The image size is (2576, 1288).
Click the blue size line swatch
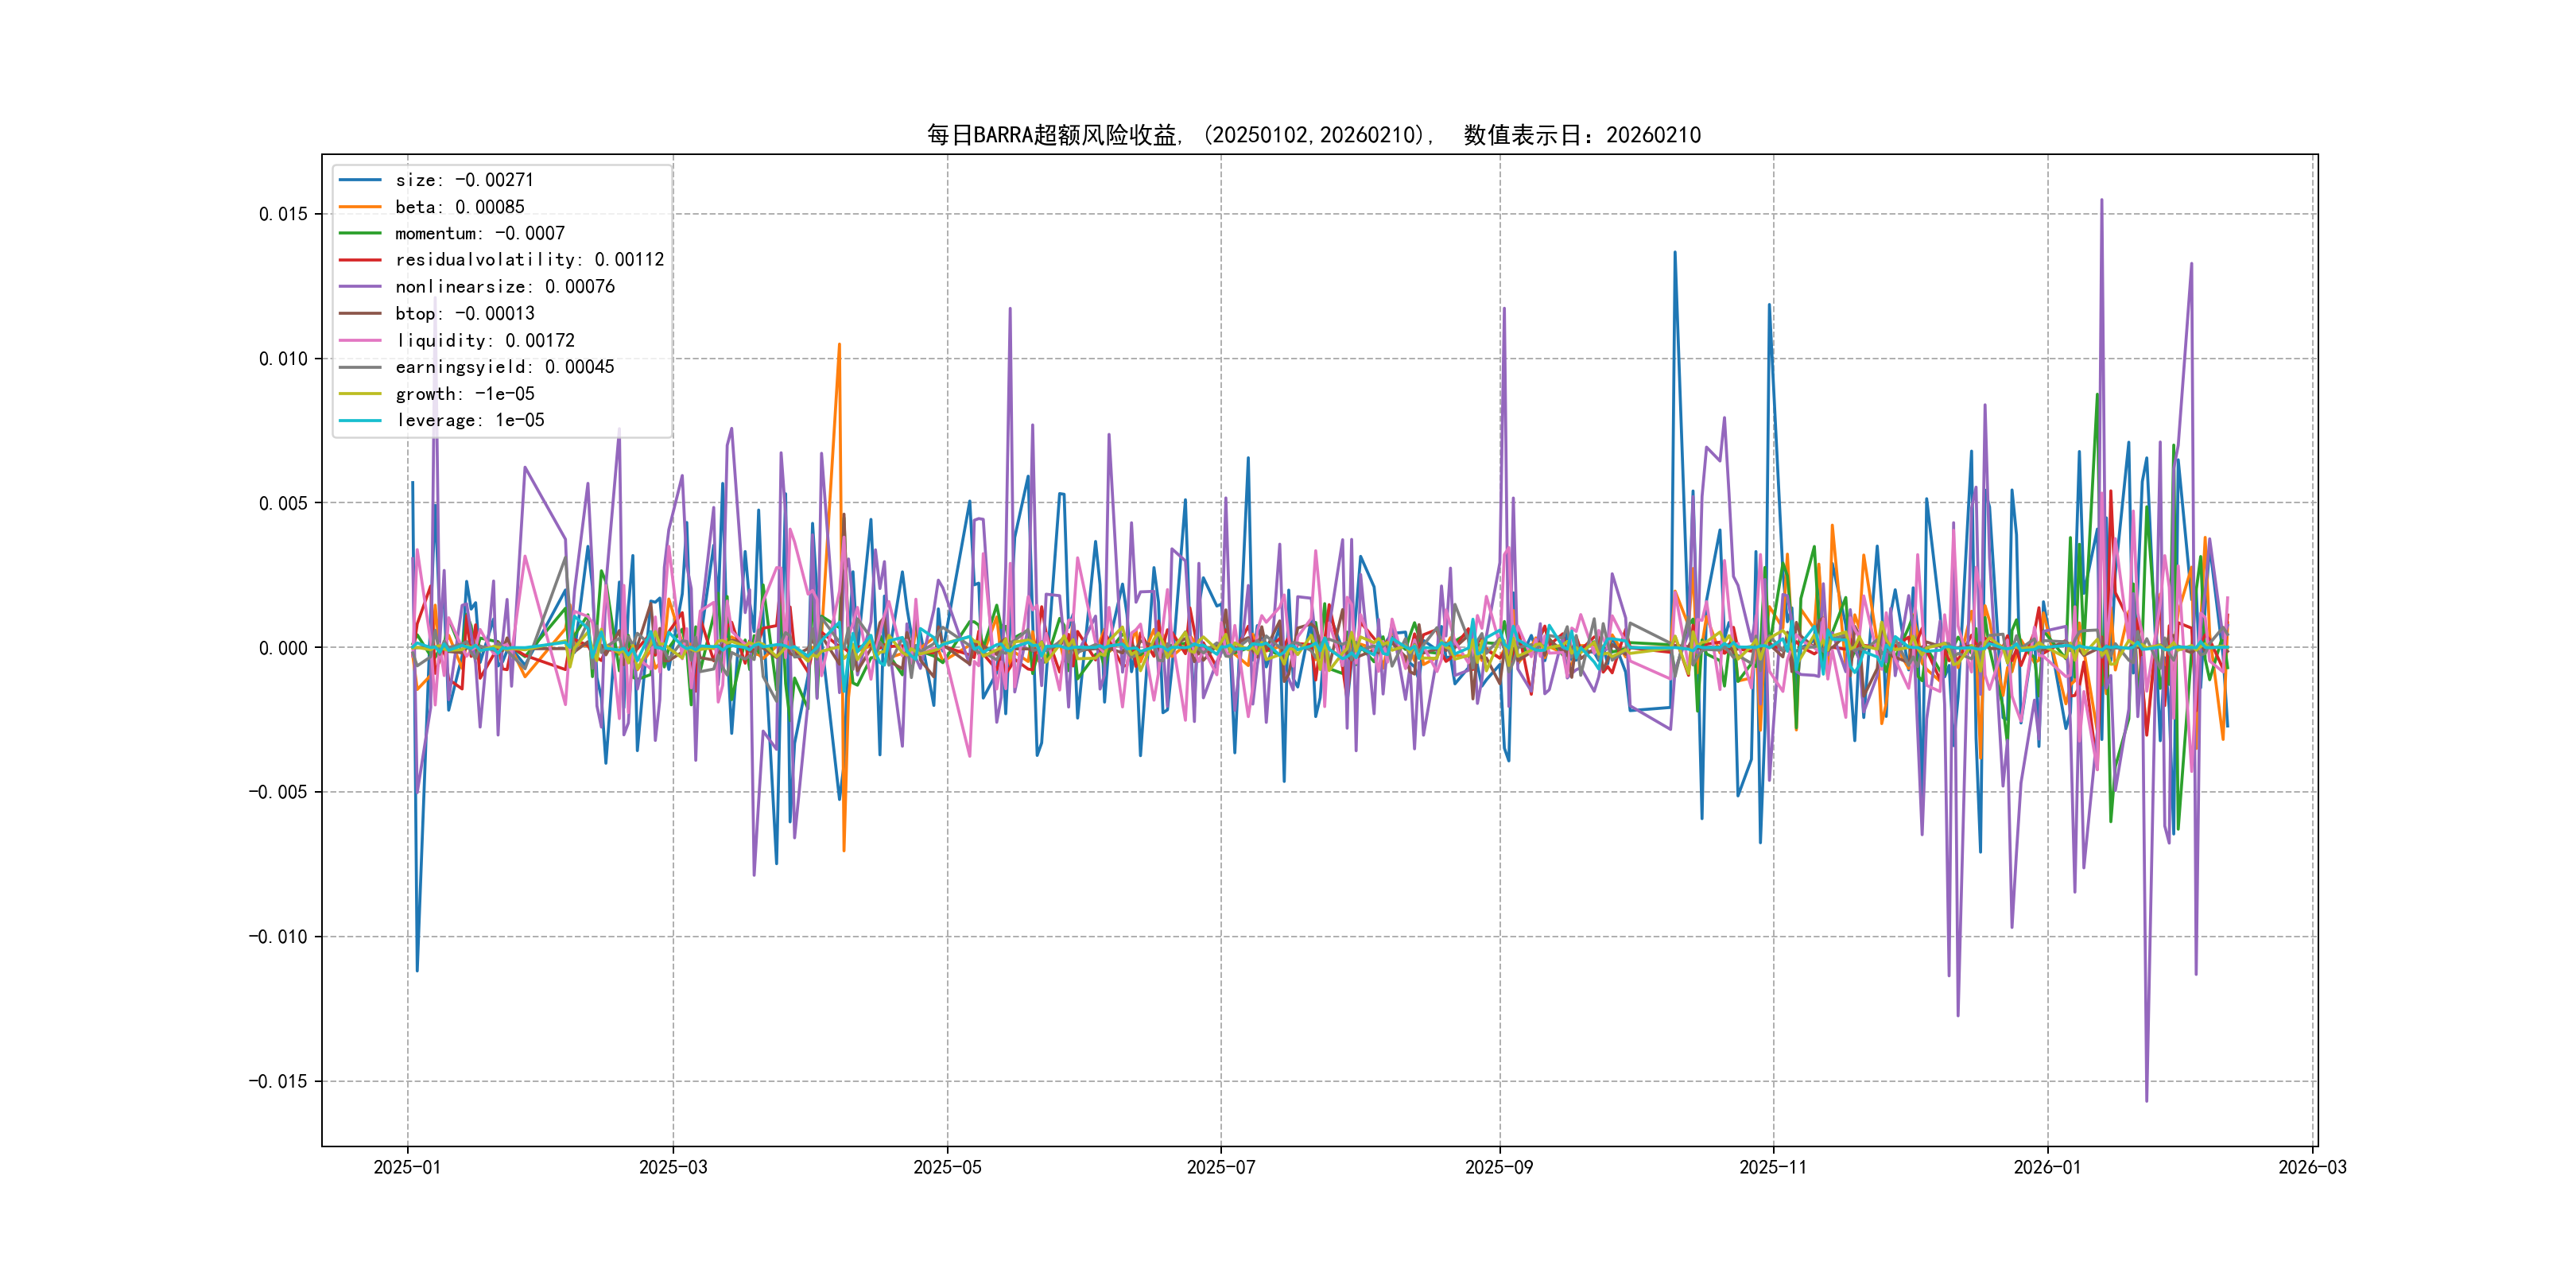pos(360,180)
